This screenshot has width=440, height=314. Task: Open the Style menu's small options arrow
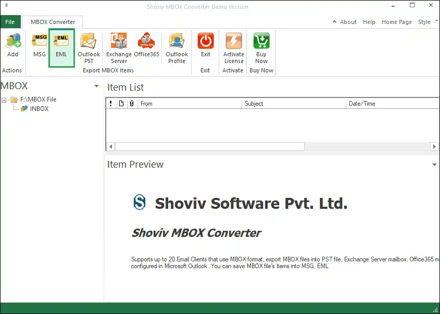pos(436,20)
